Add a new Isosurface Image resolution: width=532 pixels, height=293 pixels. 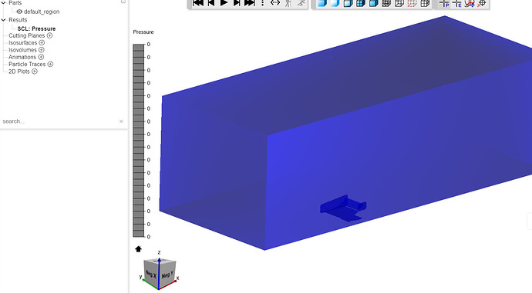pyautogui.click(x=42, y=42)
